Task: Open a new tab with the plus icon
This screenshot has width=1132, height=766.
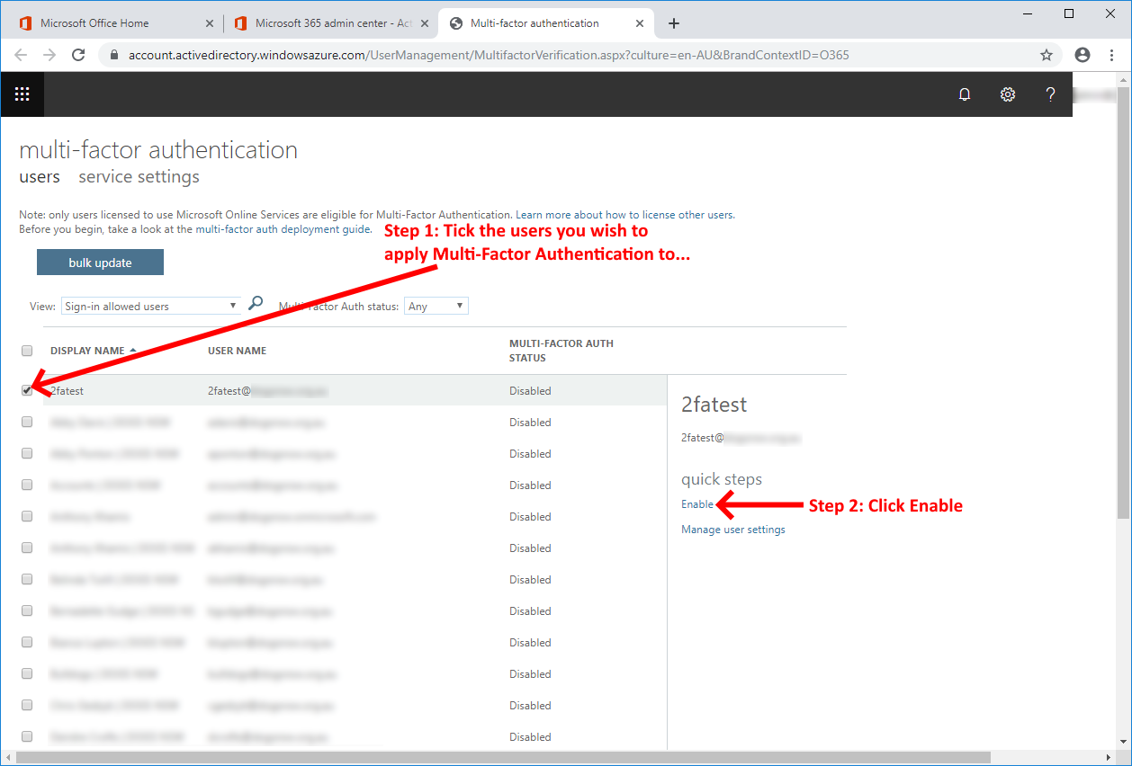Action: click(674, 23)
